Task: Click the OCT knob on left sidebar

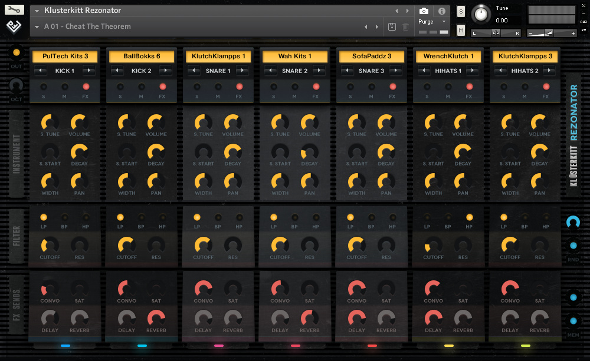Action: coord(16,86)
